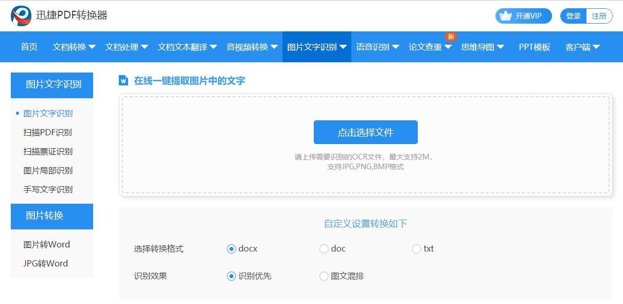
Task: Enable 识别优先 recognition mode
Action: coord(231,276)
